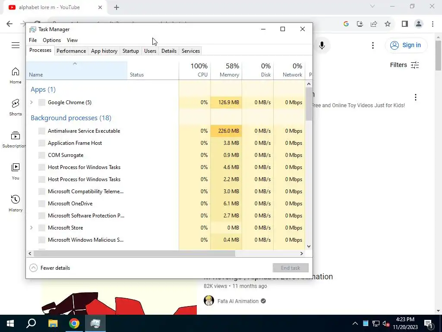This screenshot has width=442, height=332.
Task: Open the video result's three-dot options menu
Action: pyautogui.click(x=416, y=97)
